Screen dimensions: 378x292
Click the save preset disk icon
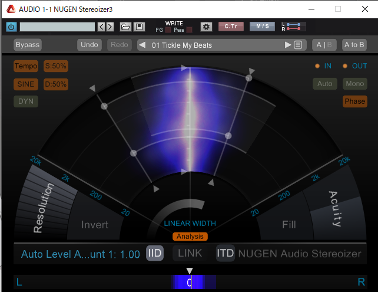point(138,27)
